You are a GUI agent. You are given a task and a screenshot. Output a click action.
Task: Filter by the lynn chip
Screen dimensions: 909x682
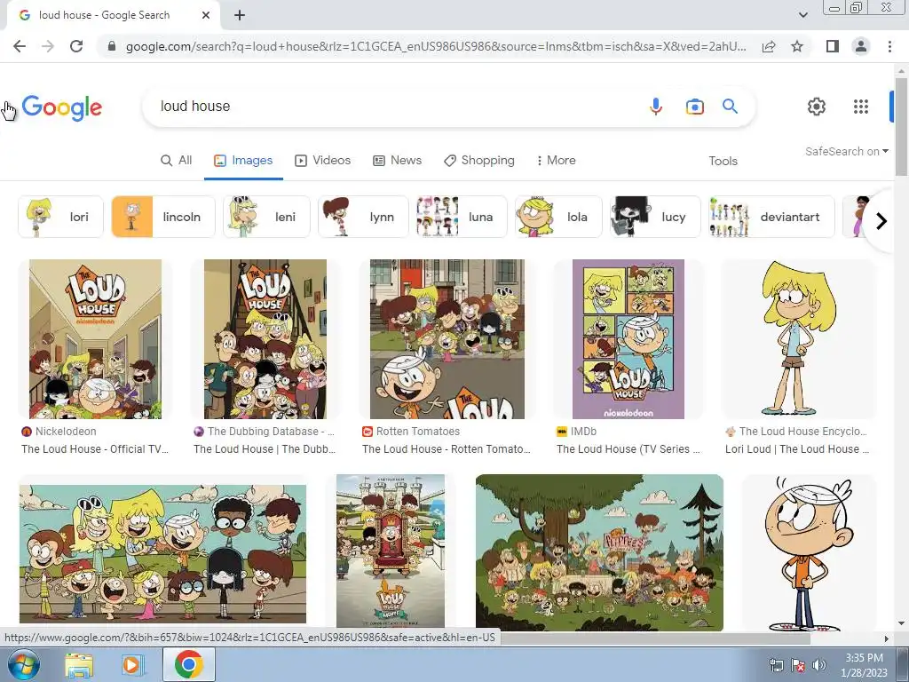[x=363, y=217]
